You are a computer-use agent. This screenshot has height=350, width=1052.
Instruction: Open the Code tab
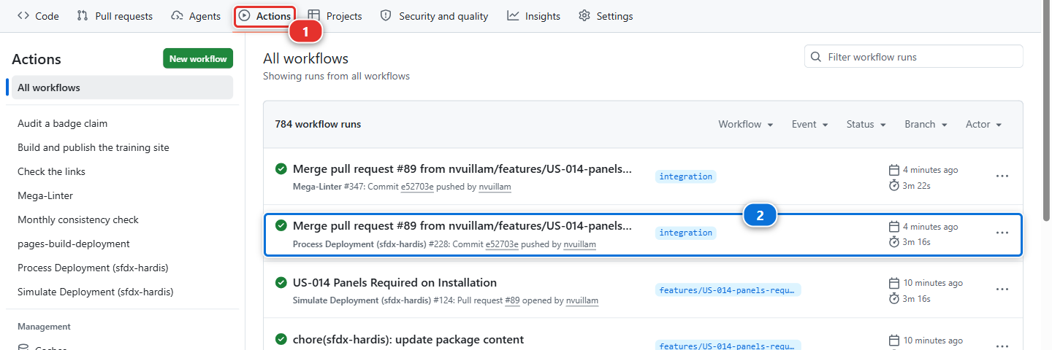[38, 16]
